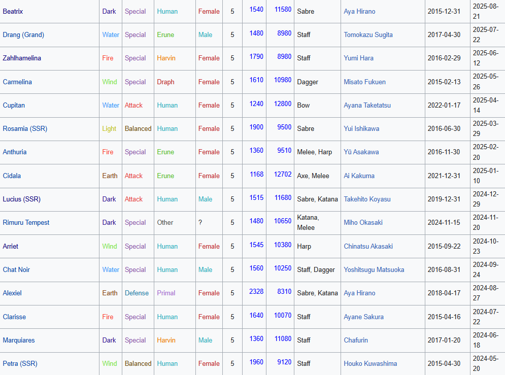Click the Other race in Rimuru Tempest row
Screen dimensions: 505x375
tap(165, 222)
